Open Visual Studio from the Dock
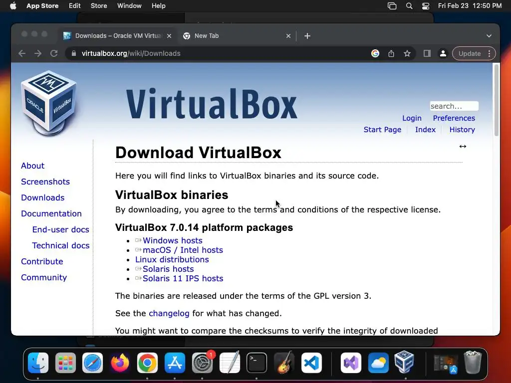This screenshot has width=511, height=383. [351, 363]
